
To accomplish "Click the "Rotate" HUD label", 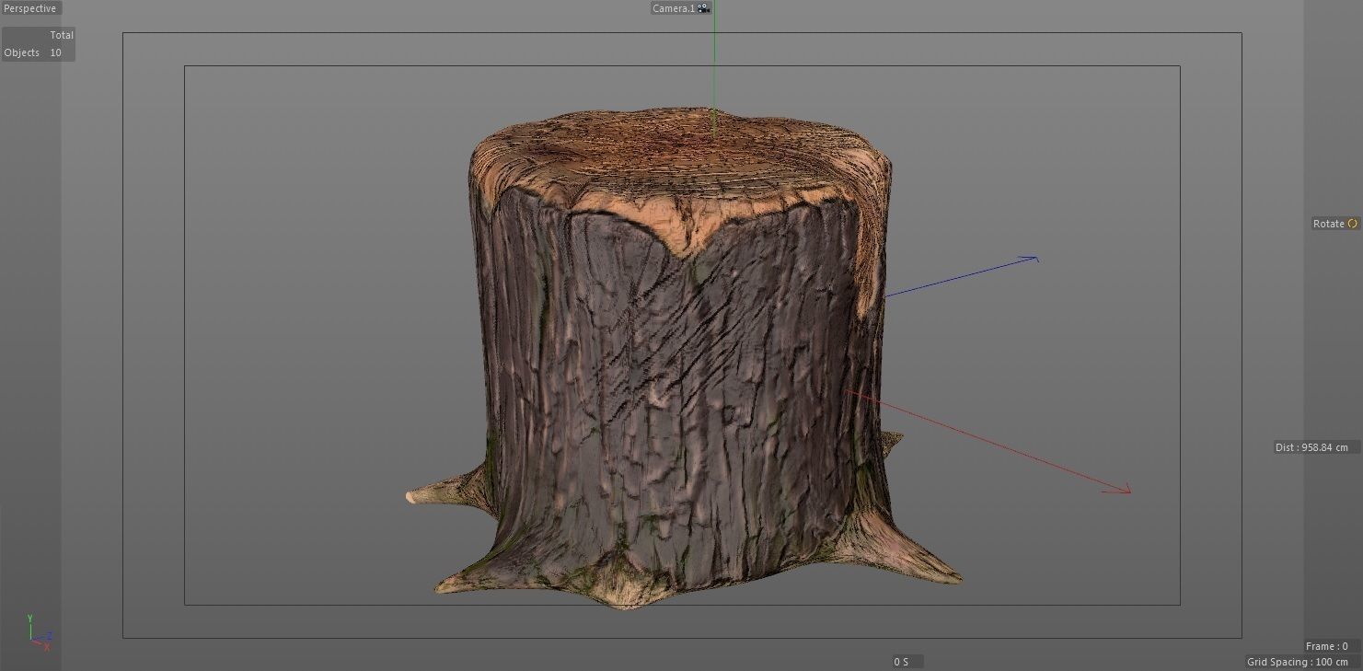I will [x=1328, y=224].
